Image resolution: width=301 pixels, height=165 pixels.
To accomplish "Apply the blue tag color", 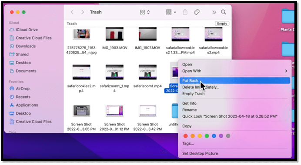I will [214, 136].
